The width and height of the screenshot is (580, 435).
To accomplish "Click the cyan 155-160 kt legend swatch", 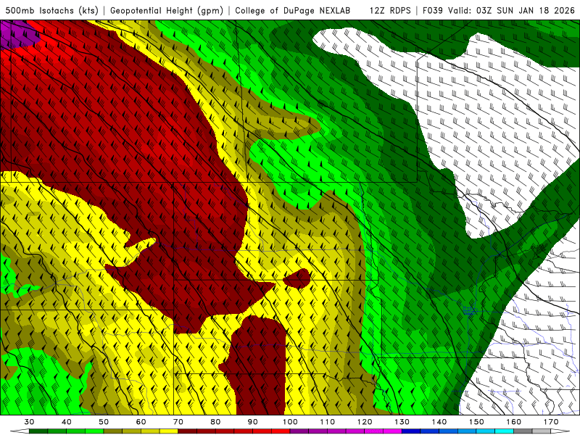I will coord(504,431).
